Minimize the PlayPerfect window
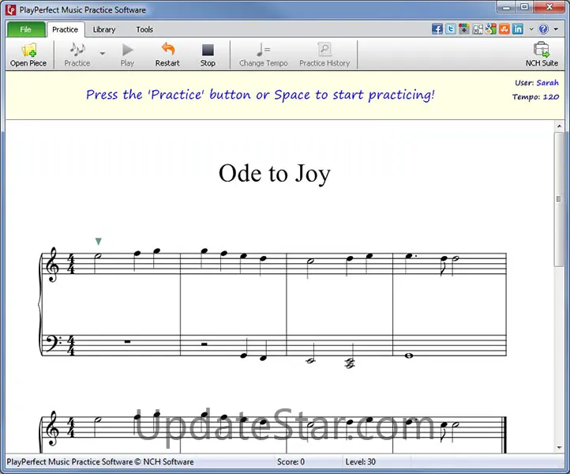Screen dimensions: 570x474 (507, 7)
